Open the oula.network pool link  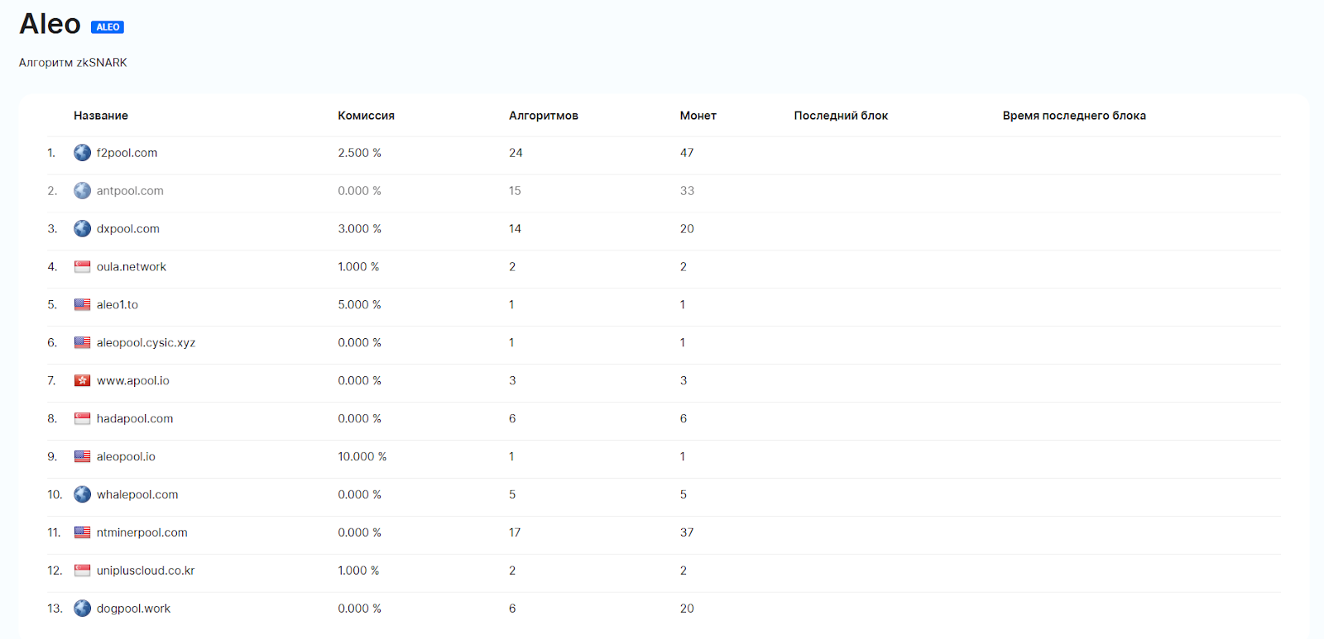pyautogui.click(x=132, y=267)
